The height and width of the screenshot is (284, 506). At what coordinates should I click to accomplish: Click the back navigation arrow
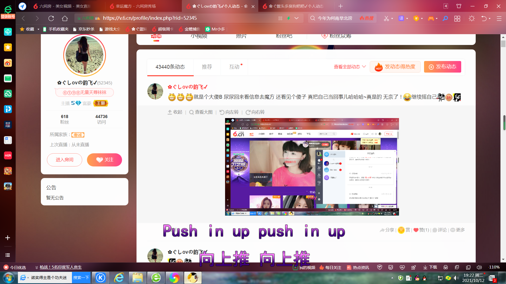point(23,18)
